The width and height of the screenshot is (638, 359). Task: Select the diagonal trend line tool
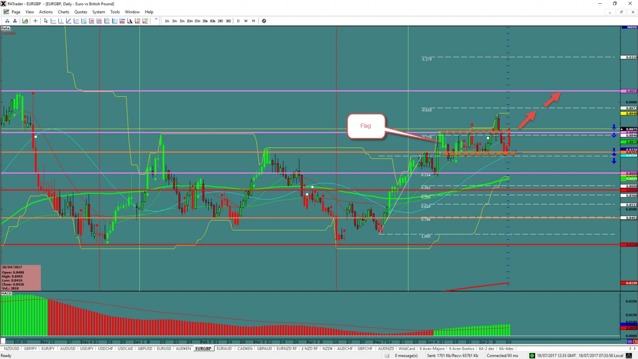(68, 21)
